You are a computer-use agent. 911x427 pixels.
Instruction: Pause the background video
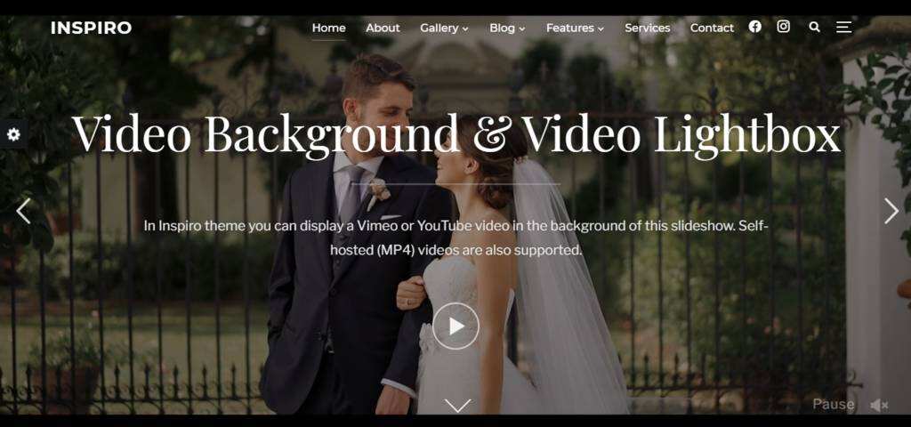833,405
